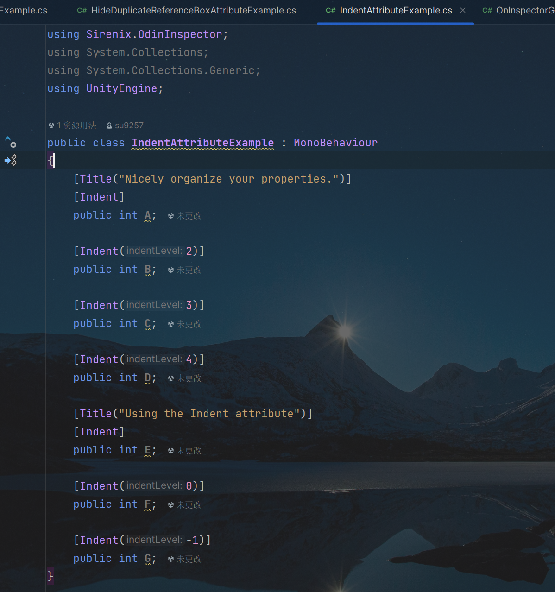555x592 pixels.
Task: Switch to IndentAttributeExample.cs tab
Action: pos(396,10)
